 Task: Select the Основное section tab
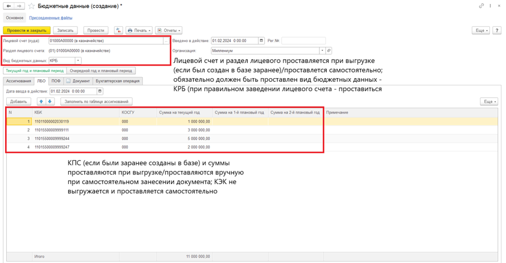click(x=15, y=18)
